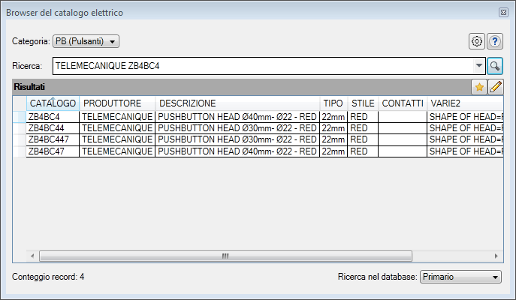Click the 22mm cell in ZB4BC447 row
This screenshot has height=300, width=516.
click(333, 139)
